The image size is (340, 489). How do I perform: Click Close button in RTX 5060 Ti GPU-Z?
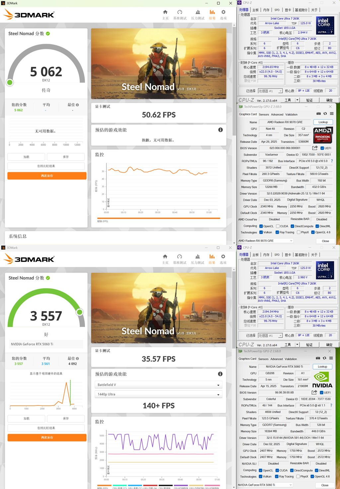point(325,485)
